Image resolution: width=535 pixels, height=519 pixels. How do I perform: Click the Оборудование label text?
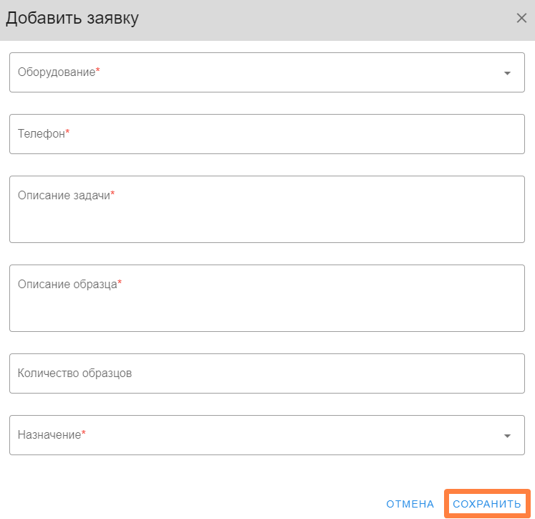56,72
